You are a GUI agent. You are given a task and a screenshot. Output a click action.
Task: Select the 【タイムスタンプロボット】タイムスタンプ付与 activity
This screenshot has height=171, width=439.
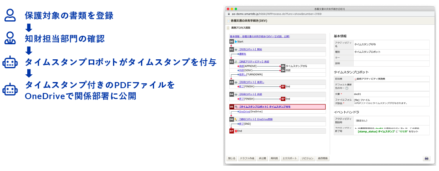tap(264, 107)
